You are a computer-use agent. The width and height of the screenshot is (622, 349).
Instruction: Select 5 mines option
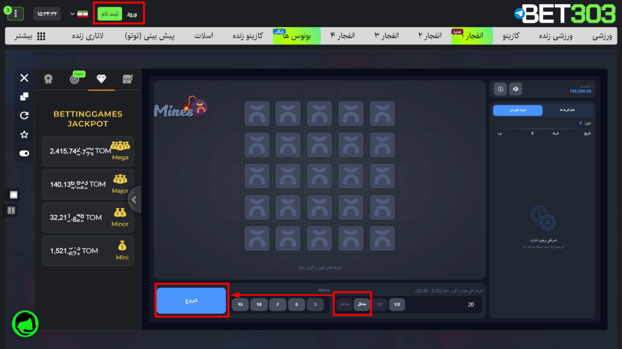(x=297, y=305)
